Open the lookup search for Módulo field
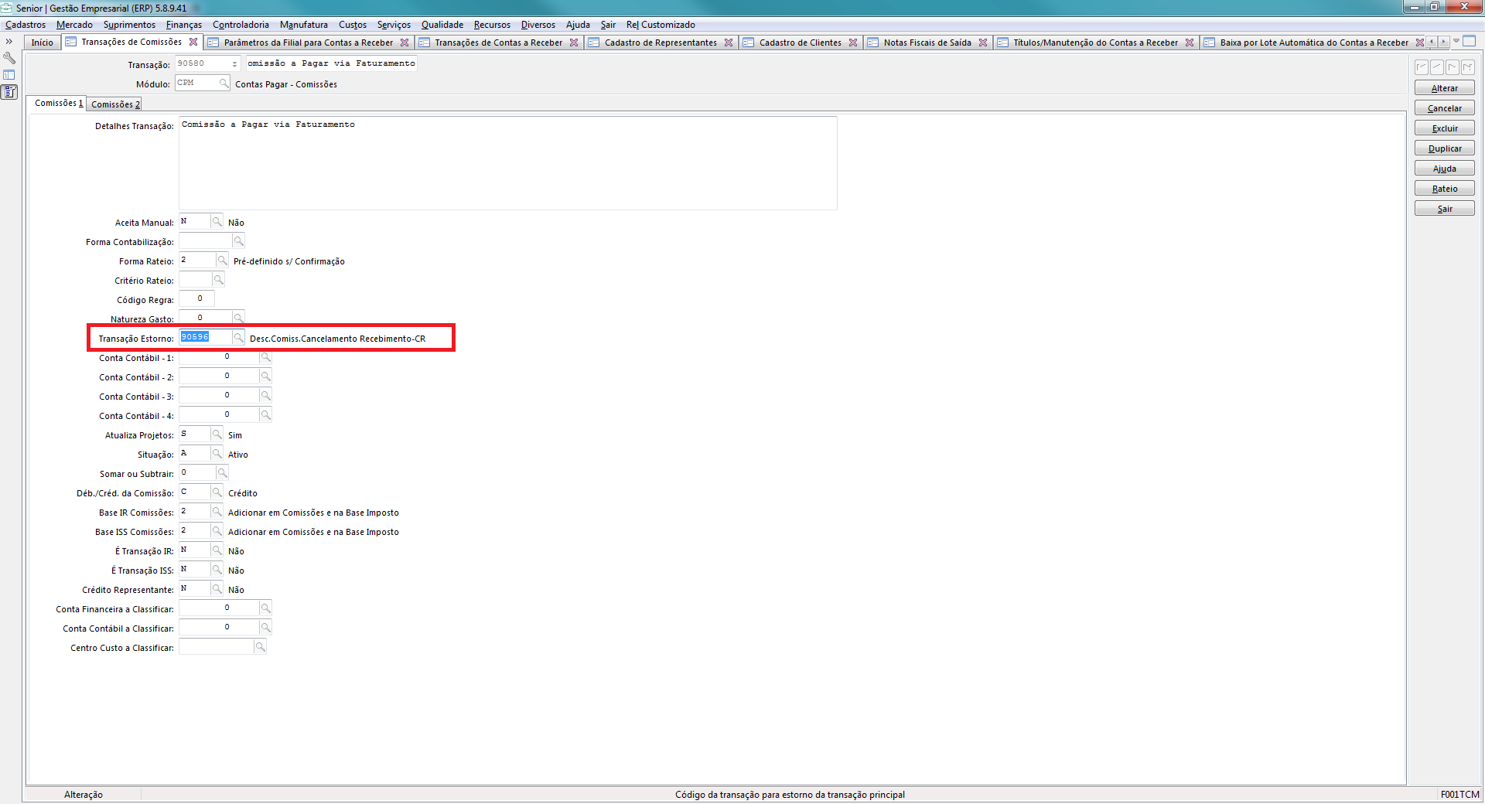The height and width of the screenshot is (804, 1485). pos(224,83)
